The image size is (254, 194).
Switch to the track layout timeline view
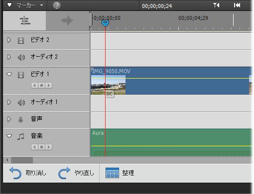24,21
